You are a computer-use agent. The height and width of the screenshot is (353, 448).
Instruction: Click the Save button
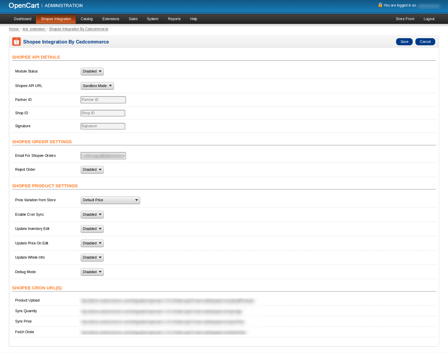click(x=404, y=42)
